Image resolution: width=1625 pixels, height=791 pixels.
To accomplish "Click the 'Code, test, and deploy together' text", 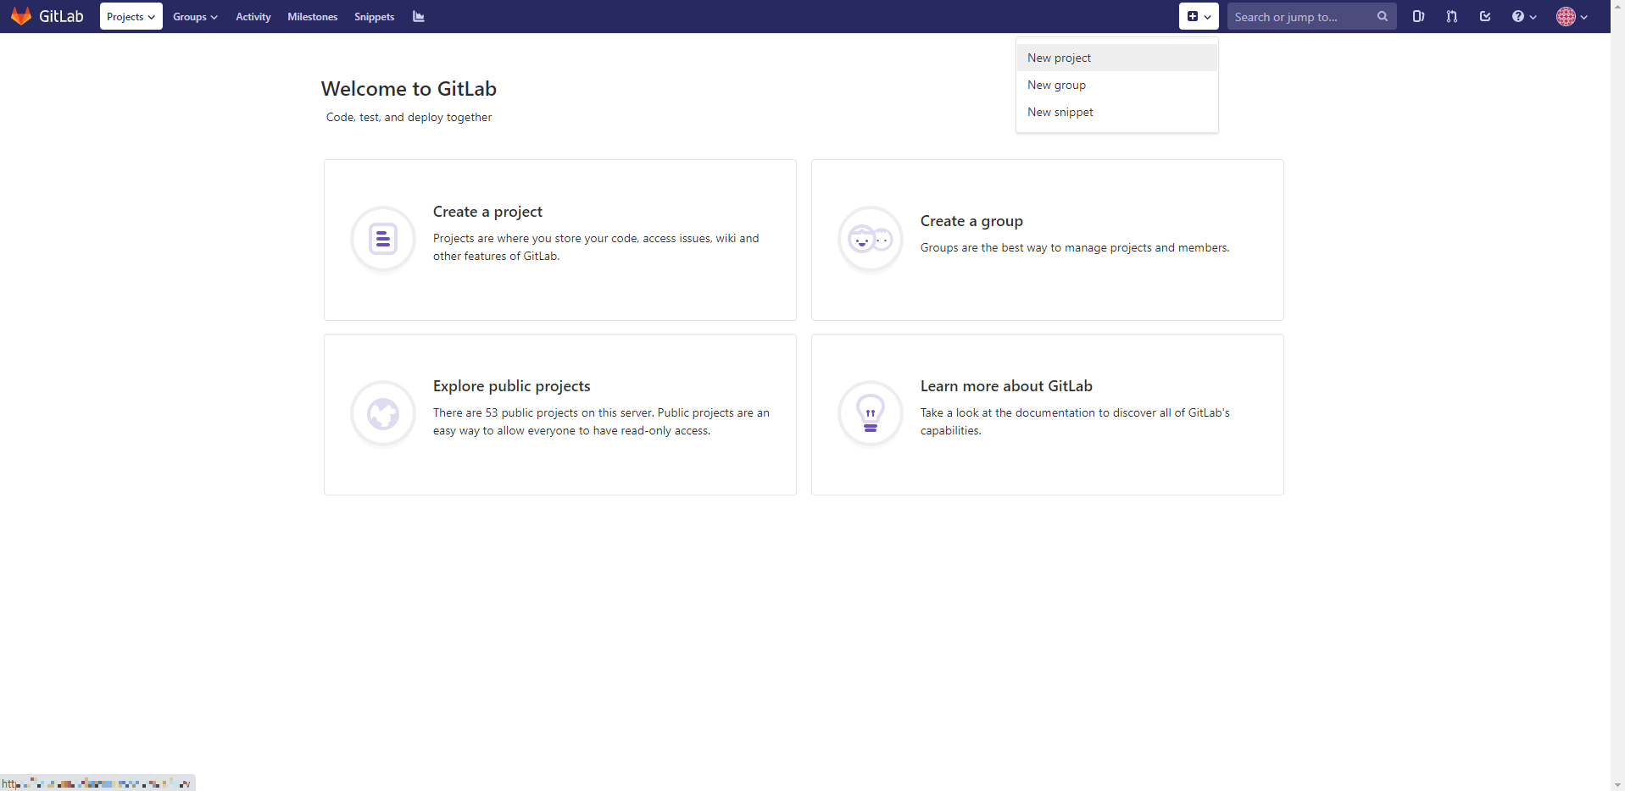I will (409, 117).
